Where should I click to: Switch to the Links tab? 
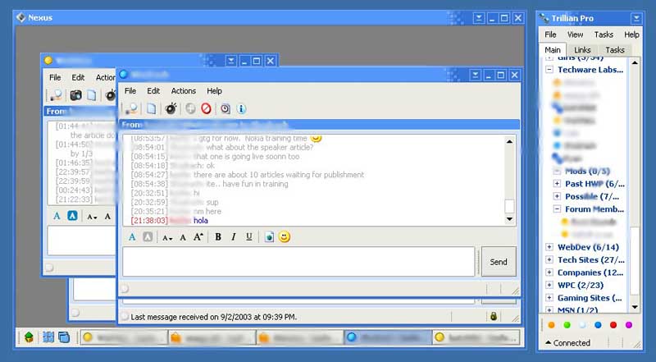[582, 50]
